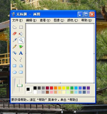
Task: Pick light gray swatch beside white
Action: click(x=39, y=92)
